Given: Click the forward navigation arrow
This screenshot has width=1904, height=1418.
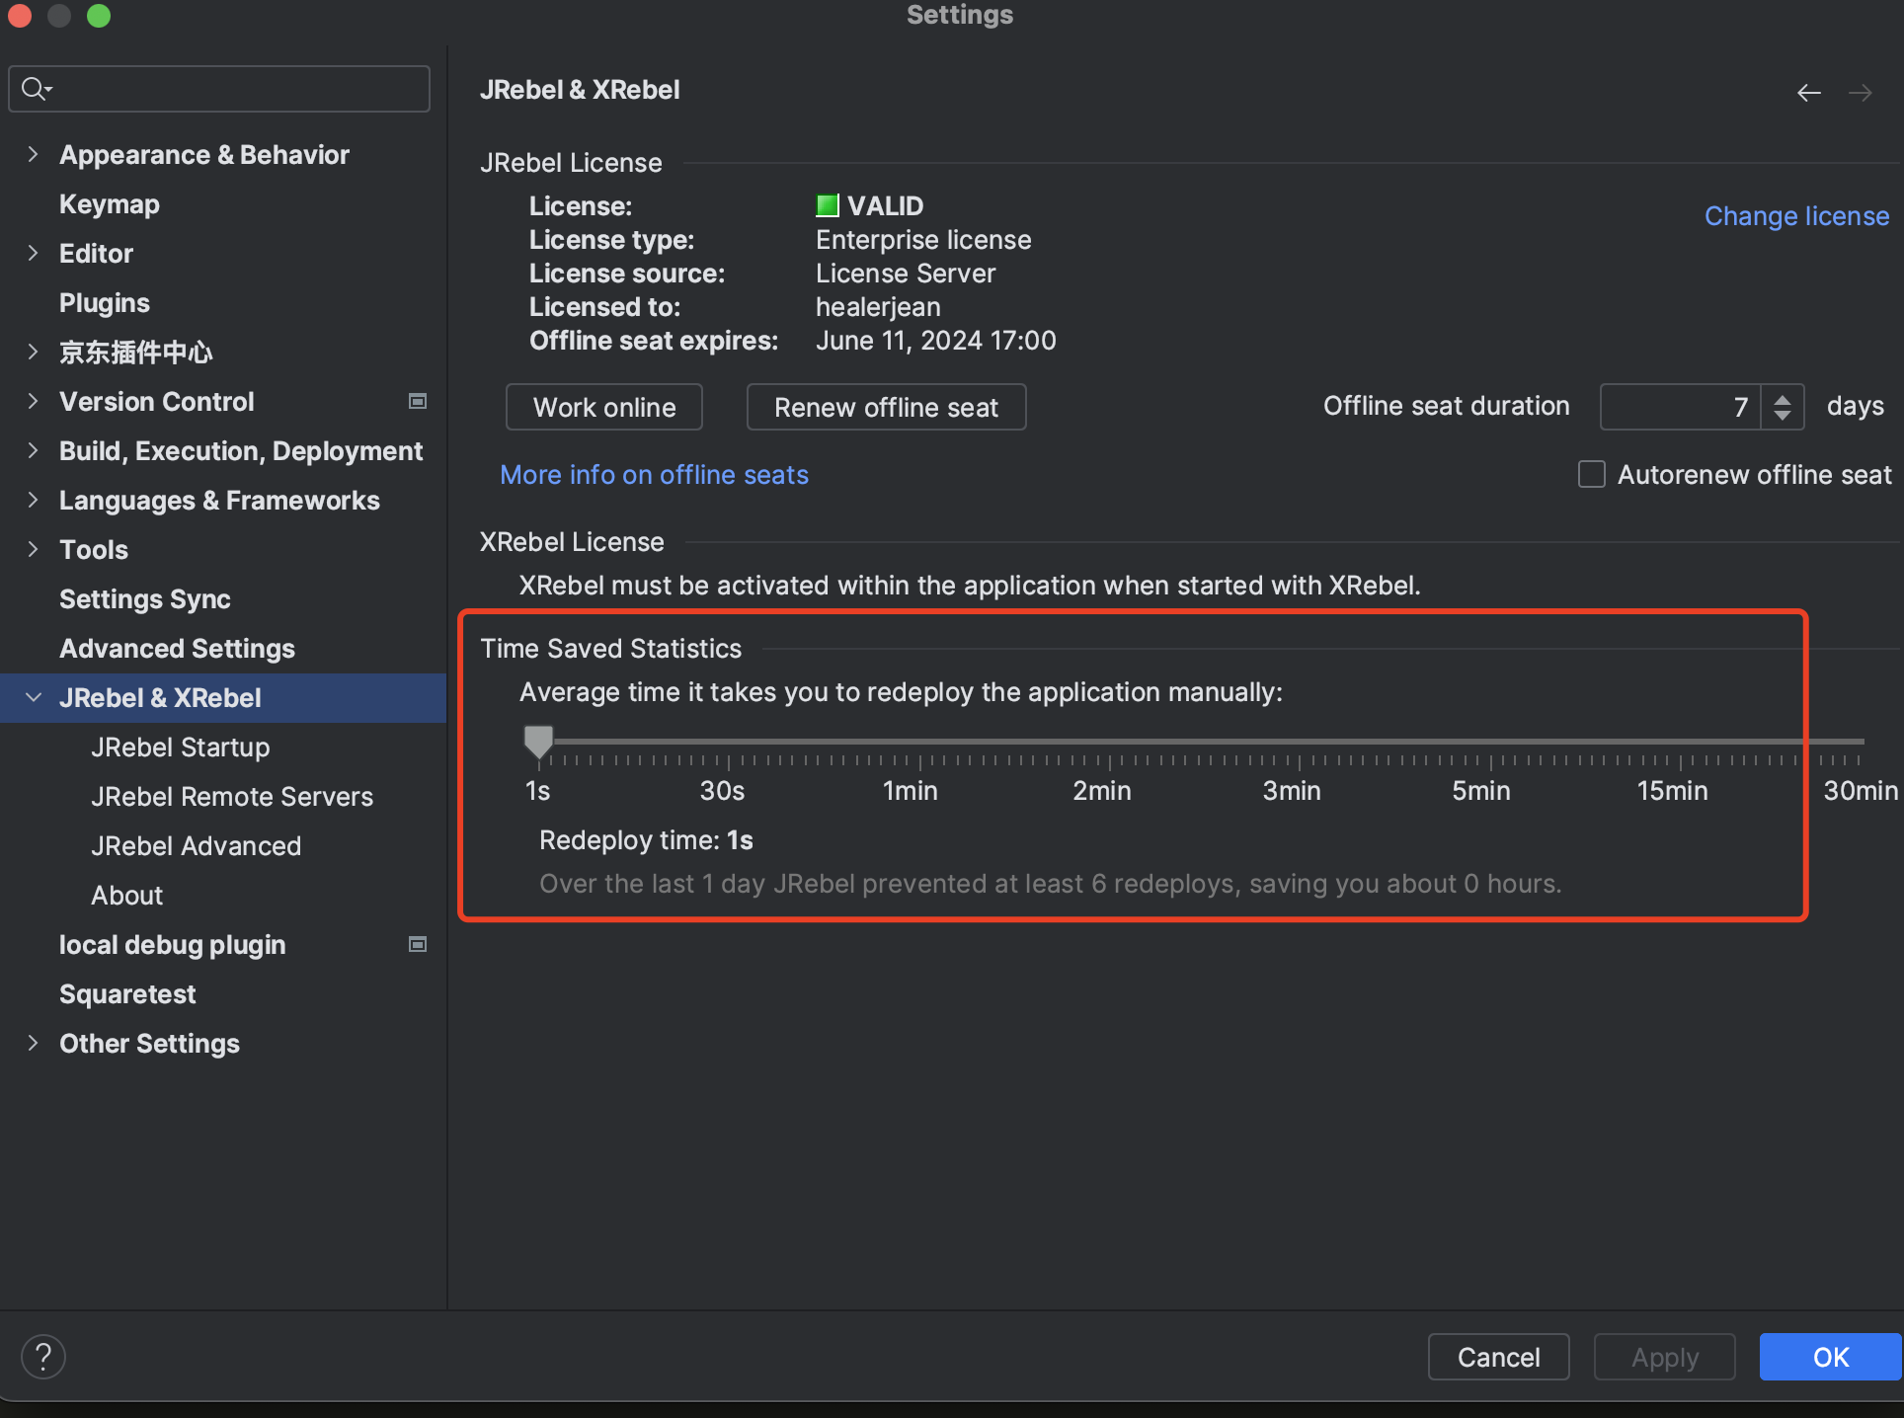Looking at the screenshot, I should (1860, 93).
